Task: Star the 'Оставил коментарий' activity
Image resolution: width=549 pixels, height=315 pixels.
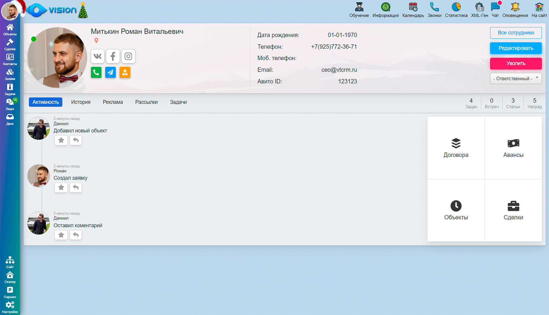Action: 61,235
